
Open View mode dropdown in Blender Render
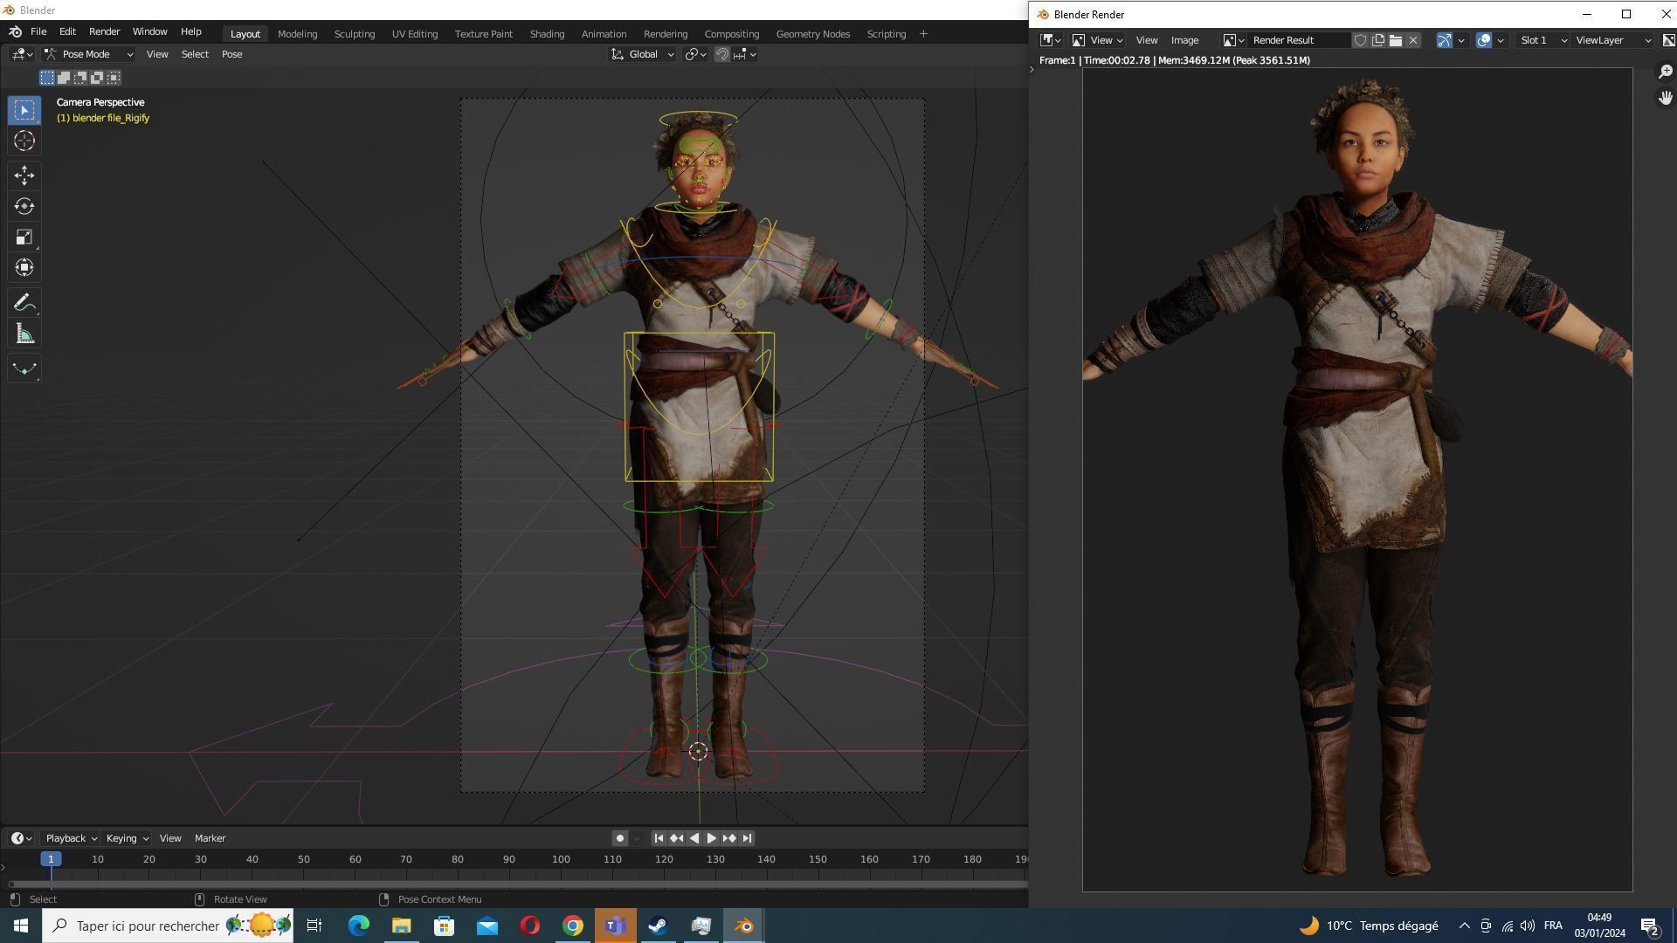tap(1097, 40)
